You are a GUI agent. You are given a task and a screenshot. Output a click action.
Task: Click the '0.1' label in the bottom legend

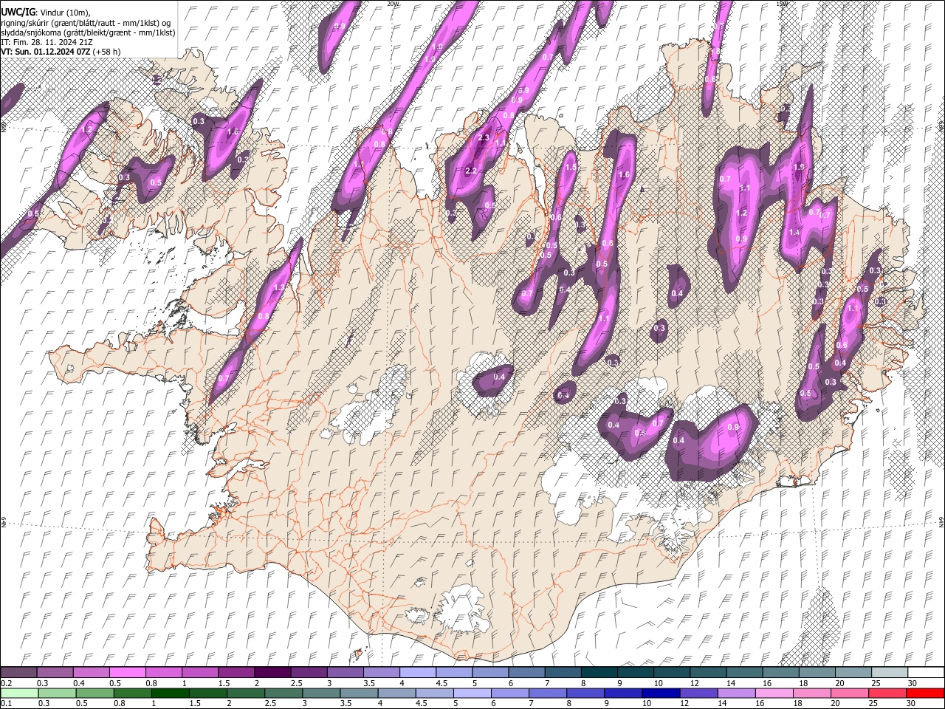(6, 704)
